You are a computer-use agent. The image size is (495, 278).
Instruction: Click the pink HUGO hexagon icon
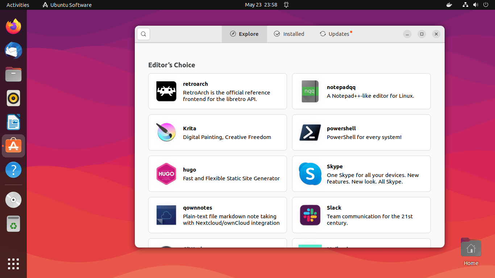point(166,174)
